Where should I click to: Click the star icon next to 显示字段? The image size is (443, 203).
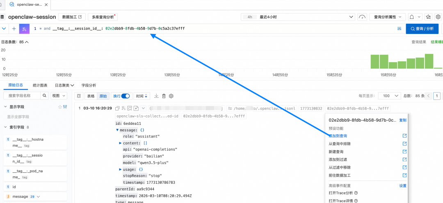tap(60, 107)
